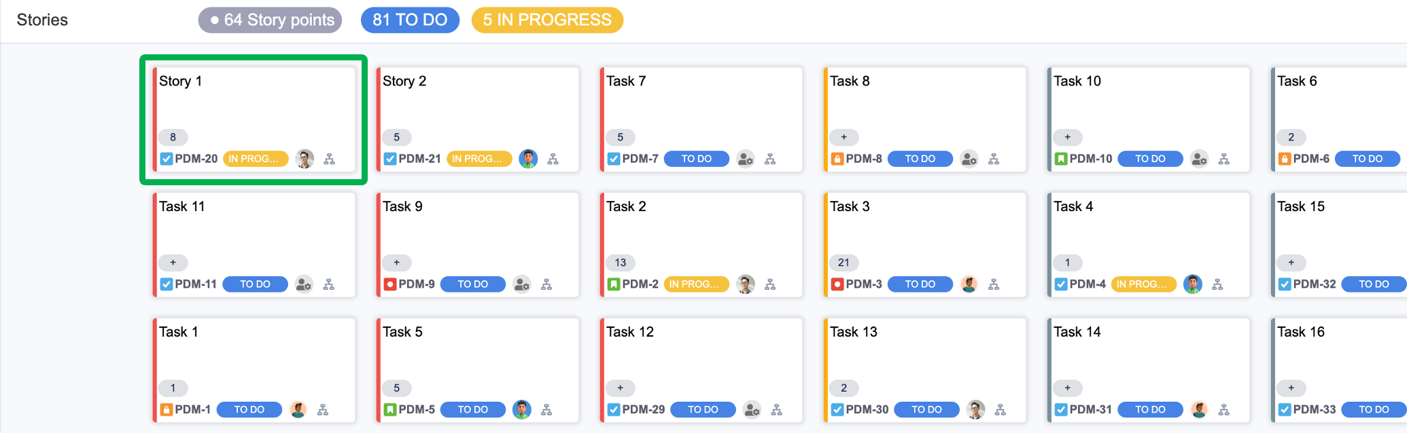The height and width of the screenshot is (433, 1407).
Task: Click the 64 Story points badge
Action: pyautogui.click(x=270, y=20)
